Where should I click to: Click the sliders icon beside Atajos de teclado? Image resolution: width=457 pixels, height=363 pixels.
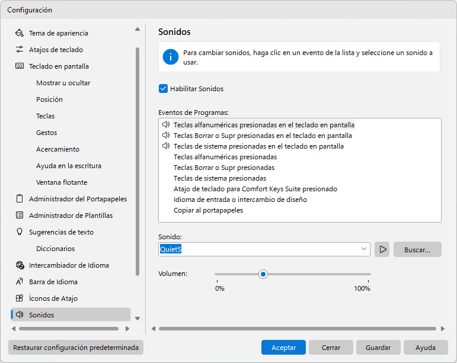coord(20,50)
